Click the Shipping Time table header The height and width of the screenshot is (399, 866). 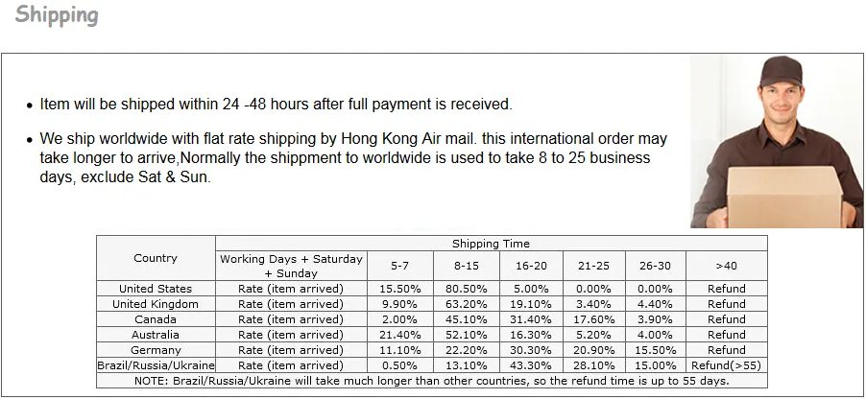(x=491, y=244)
